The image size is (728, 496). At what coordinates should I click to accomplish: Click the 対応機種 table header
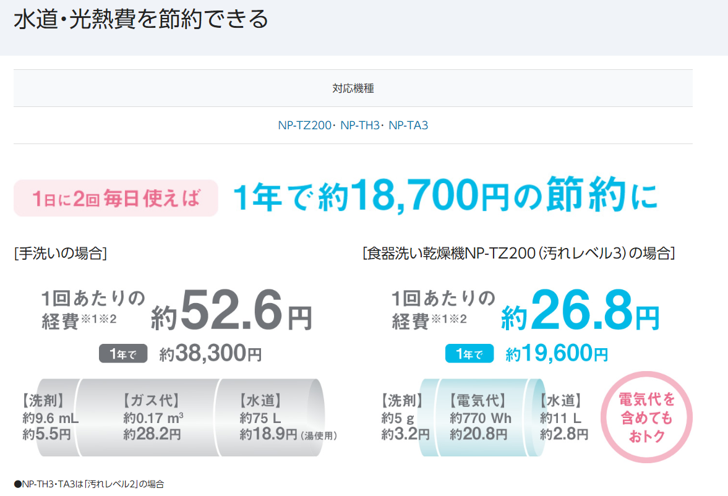[x=353, y=88]
